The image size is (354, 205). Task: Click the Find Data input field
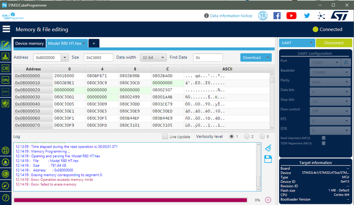pos(208,57)
